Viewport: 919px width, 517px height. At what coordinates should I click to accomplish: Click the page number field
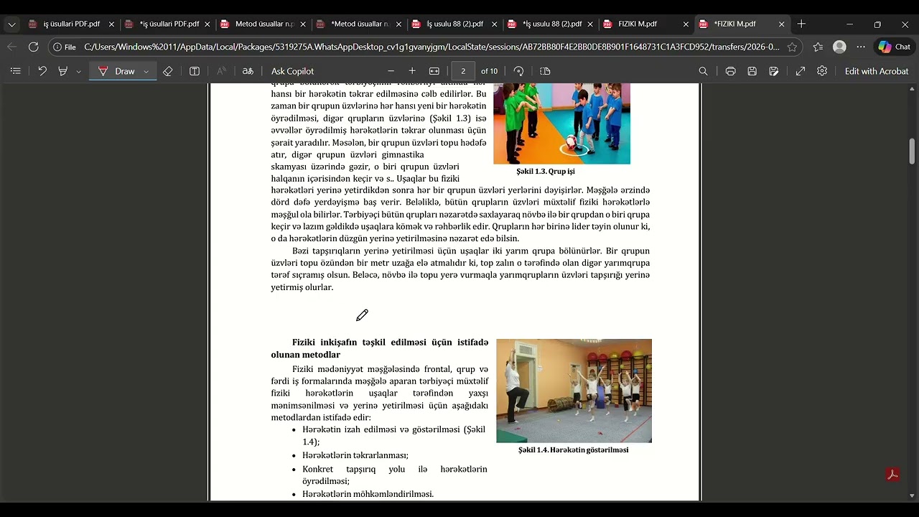pos(463,71)
